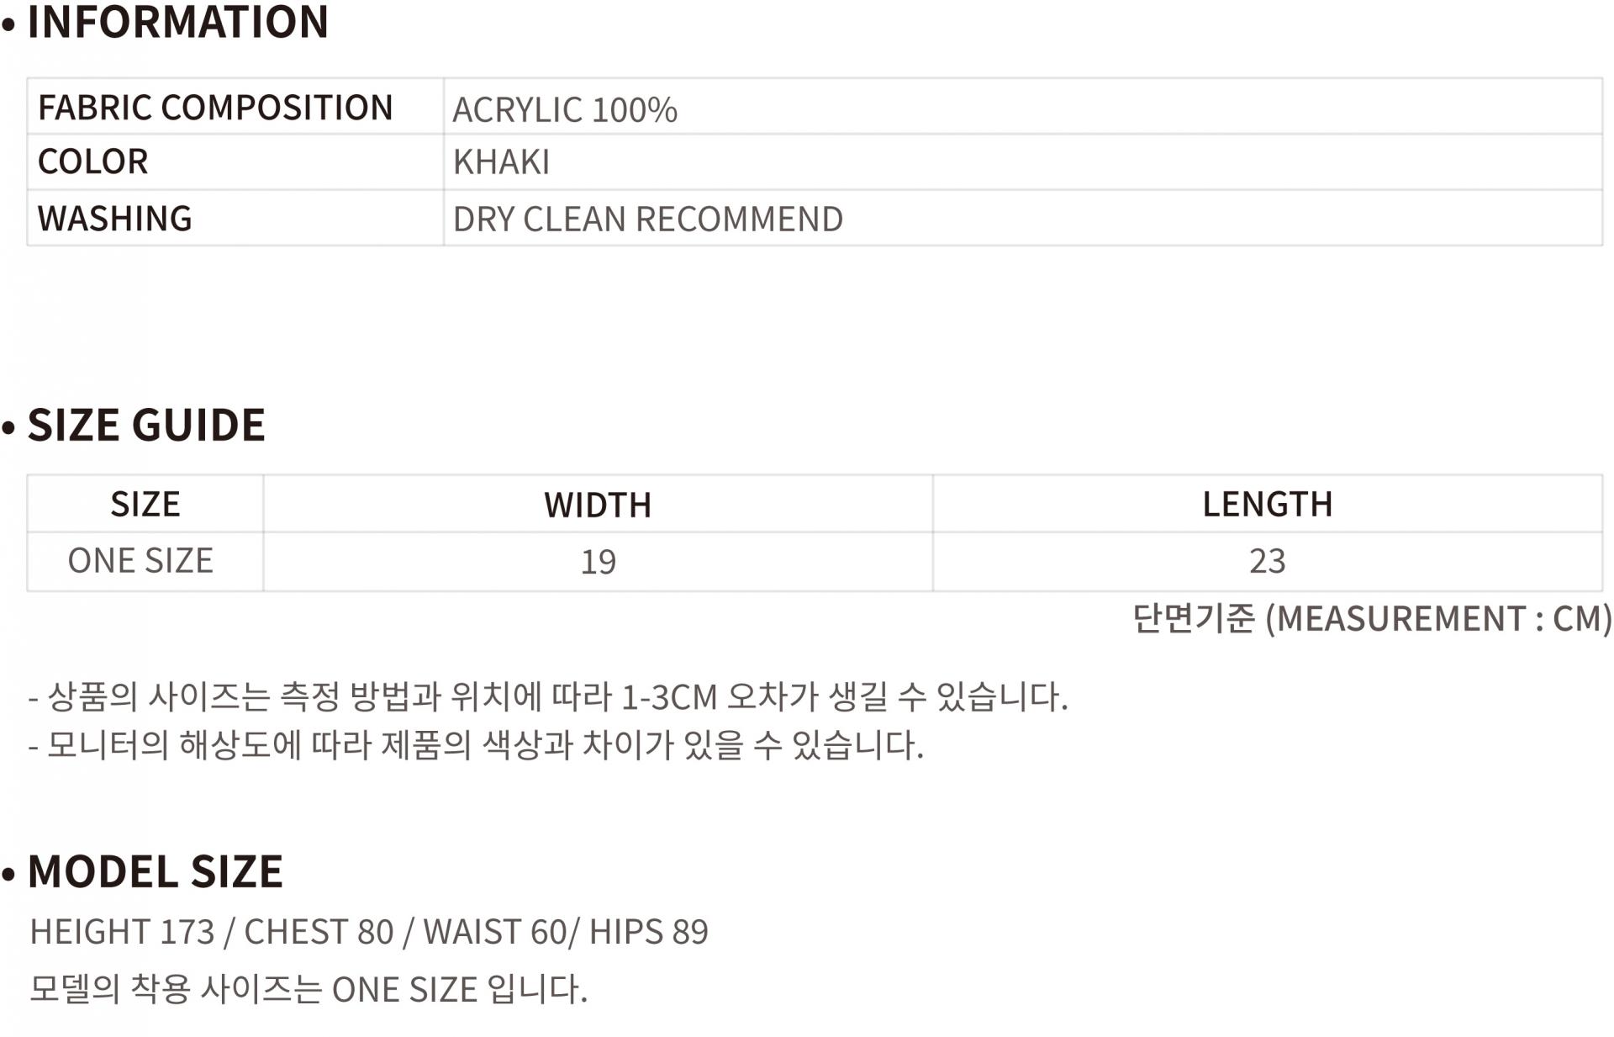
Task: Click the INFORMATION section heading
Action: [x=177, y=22]
